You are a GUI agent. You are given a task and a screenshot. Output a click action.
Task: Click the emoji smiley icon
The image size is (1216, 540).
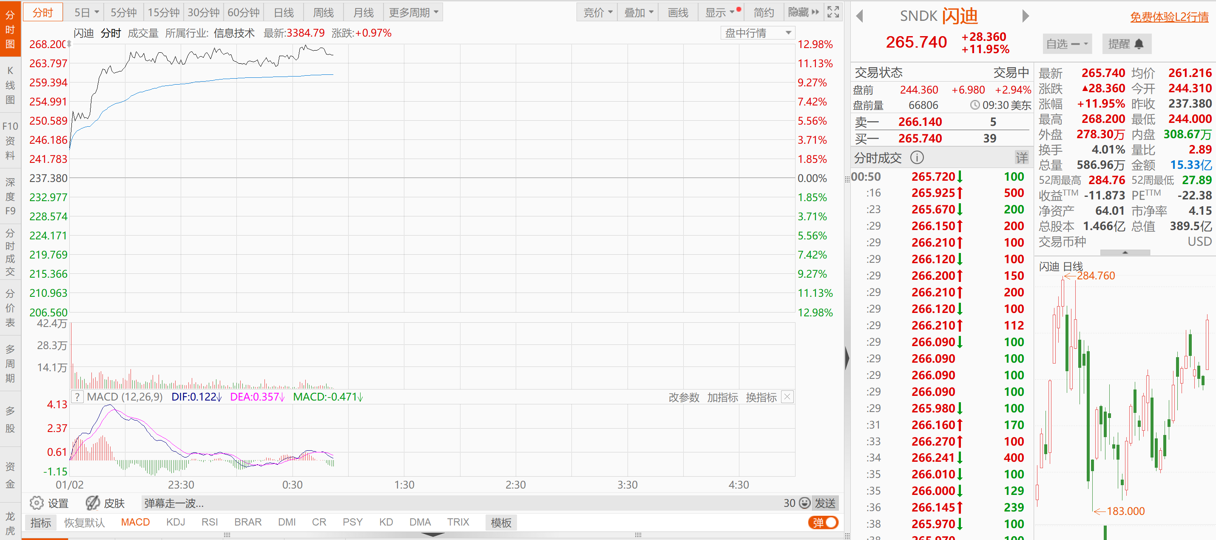(x=805, y=503)
